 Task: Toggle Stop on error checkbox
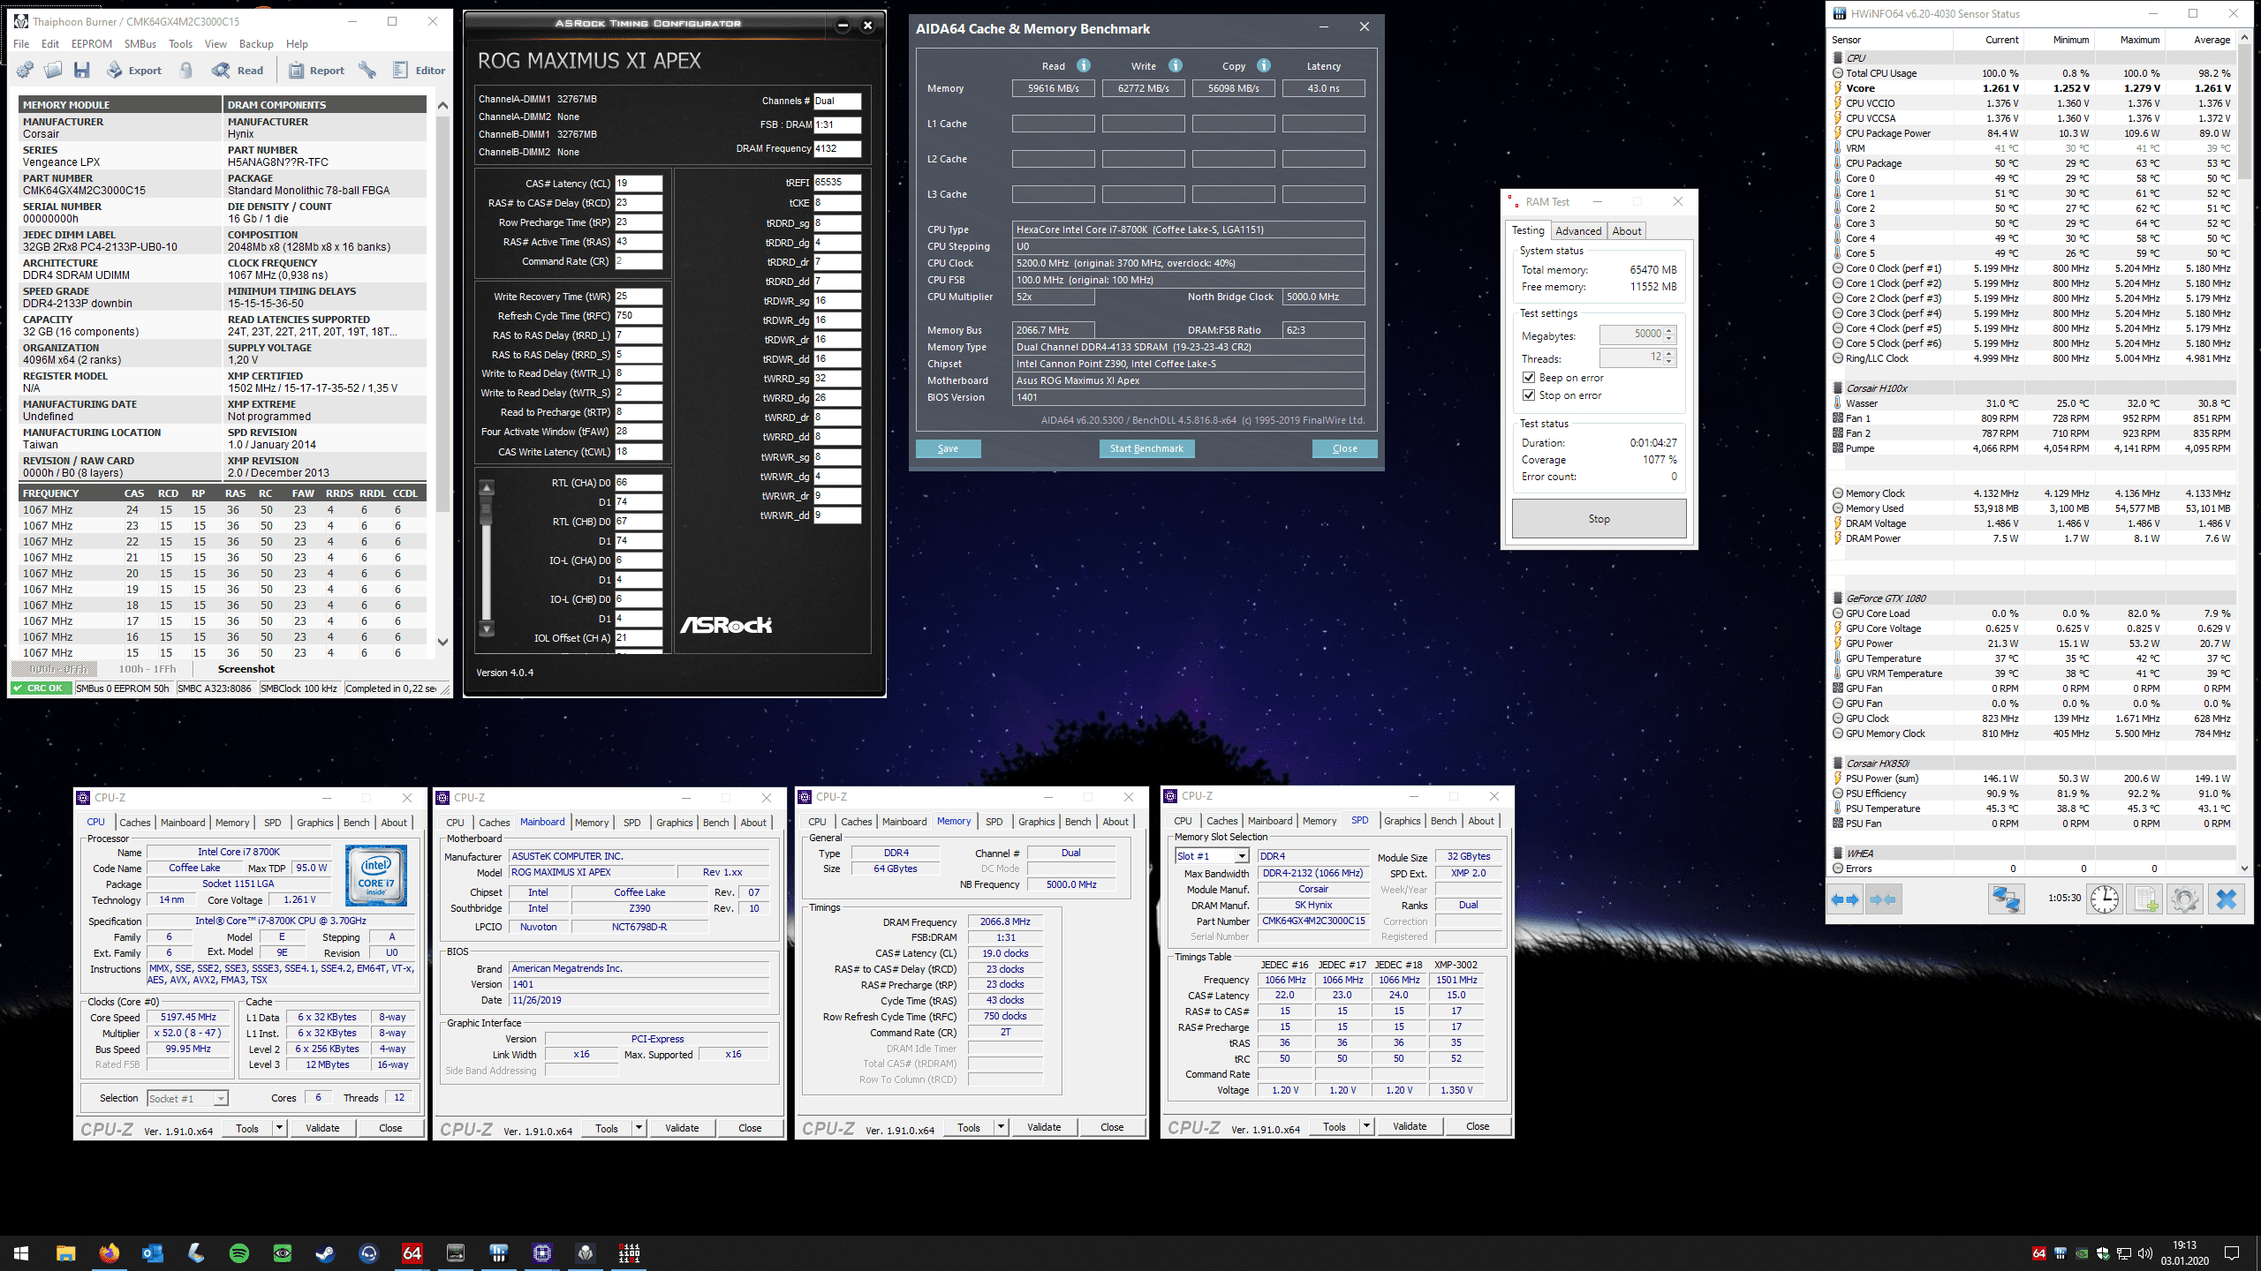point(1529,395)
